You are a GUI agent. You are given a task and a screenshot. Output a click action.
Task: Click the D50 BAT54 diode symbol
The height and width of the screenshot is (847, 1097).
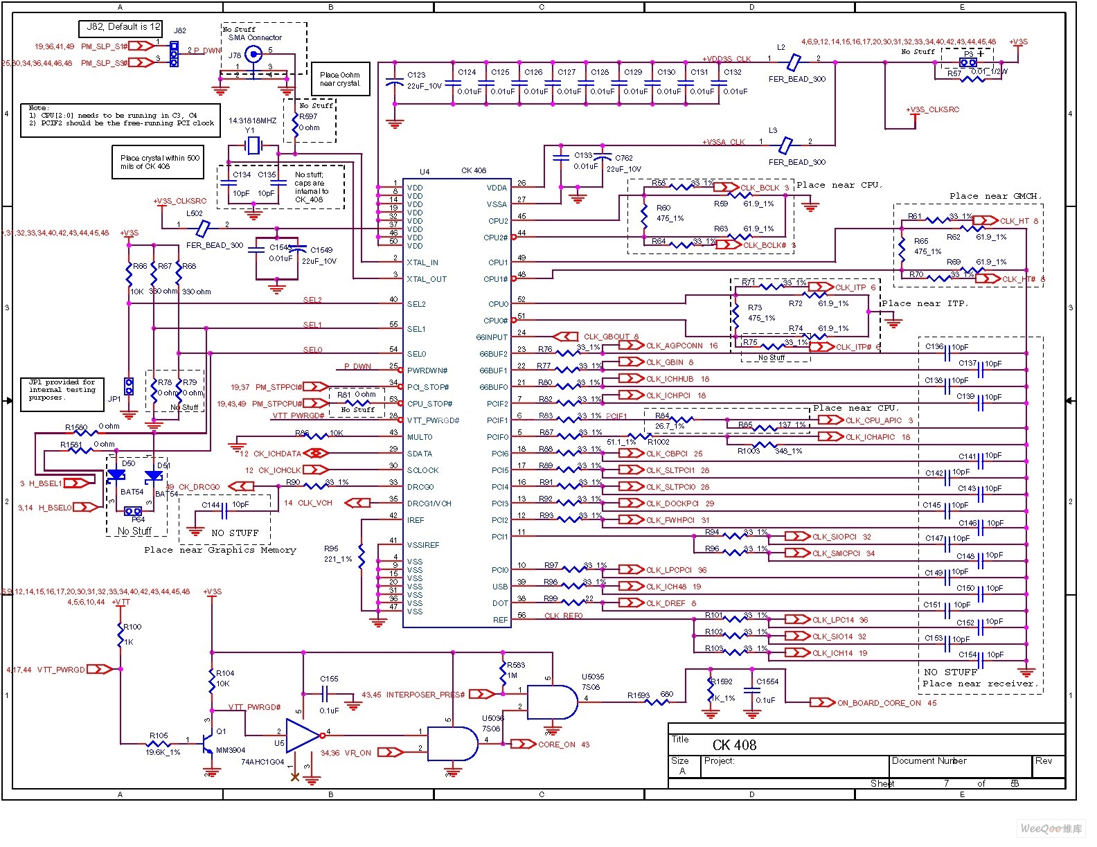pyautogui.click(x=116, y=476)
